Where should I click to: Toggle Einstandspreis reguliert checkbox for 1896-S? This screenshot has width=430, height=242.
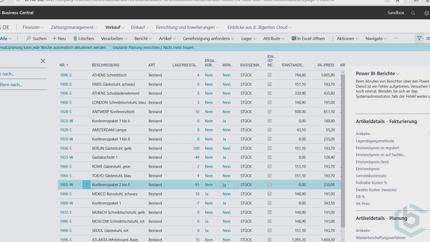coord(269,75)
